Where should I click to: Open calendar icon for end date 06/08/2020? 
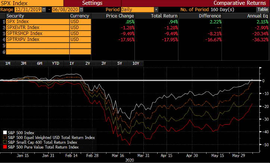pos(81,10)
